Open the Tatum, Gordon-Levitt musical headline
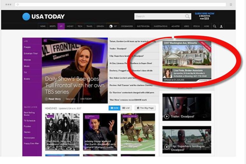The width and height of the screenshot is (246, 164). 133,41
